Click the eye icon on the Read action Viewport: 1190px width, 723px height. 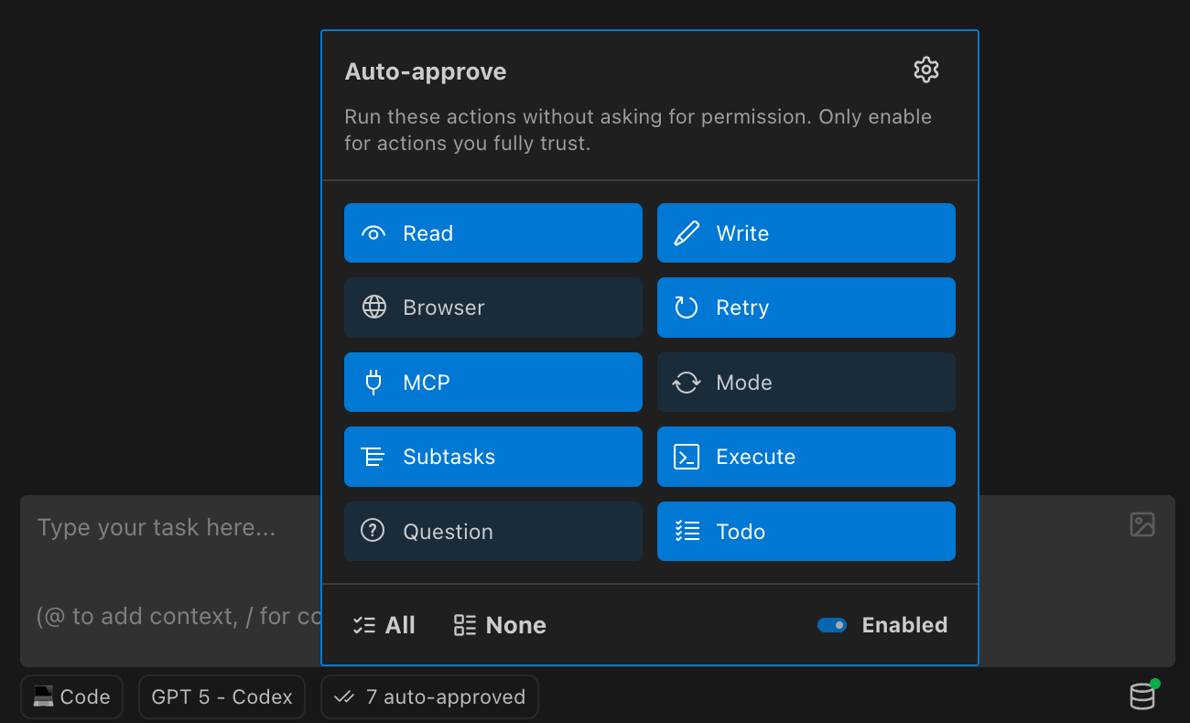tap(373, 232)
